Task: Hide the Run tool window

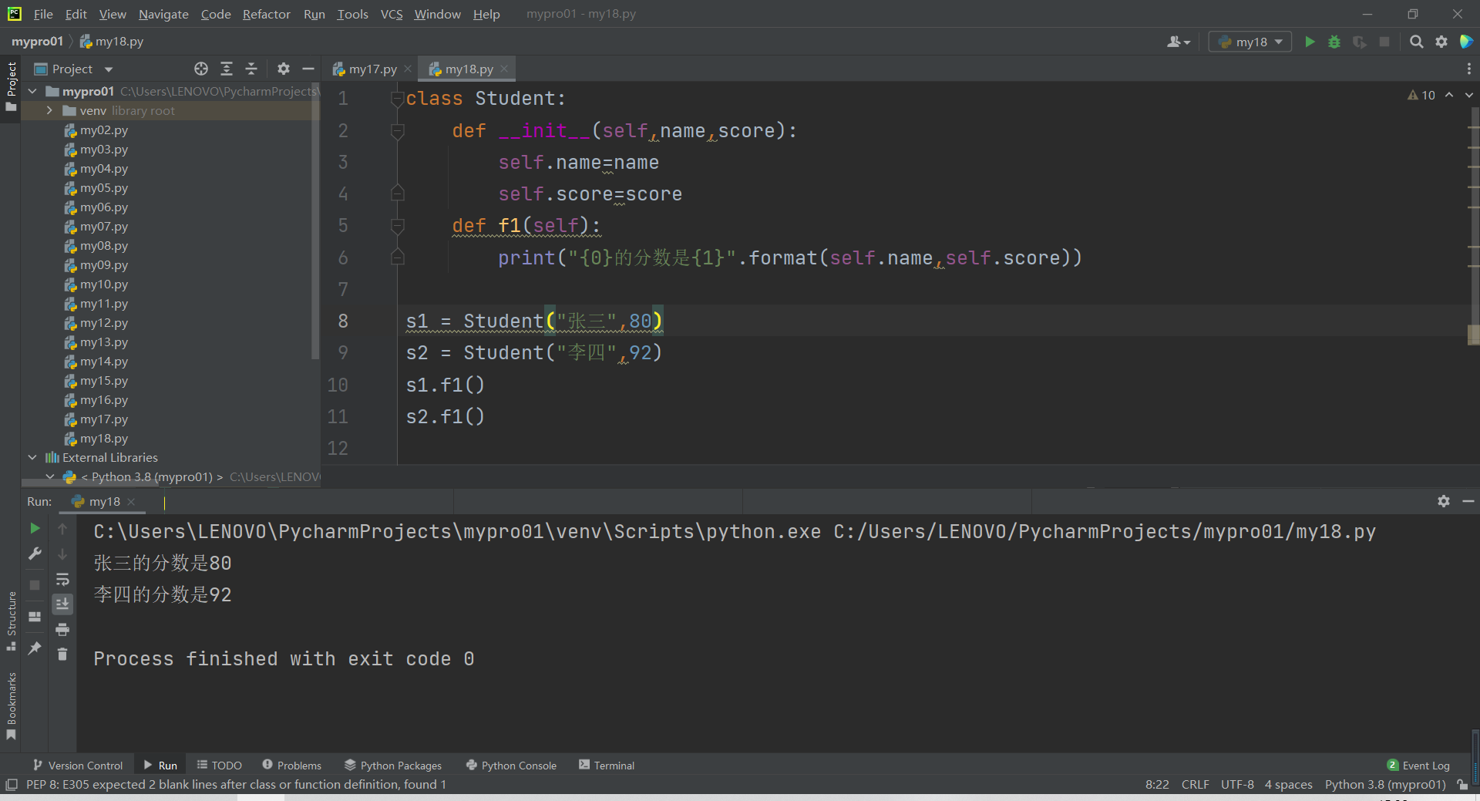Action: tap(1468, 501)
